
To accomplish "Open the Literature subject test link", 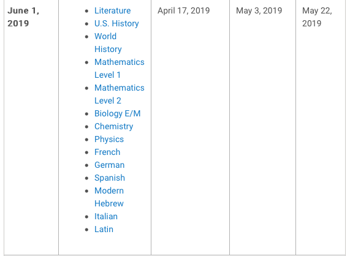I will pyautogui.click(x=113, y=10).
